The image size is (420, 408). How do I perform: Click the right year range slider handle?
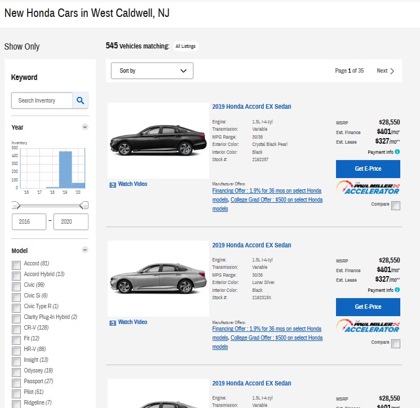pyautogui.click(x=84, y=205)
